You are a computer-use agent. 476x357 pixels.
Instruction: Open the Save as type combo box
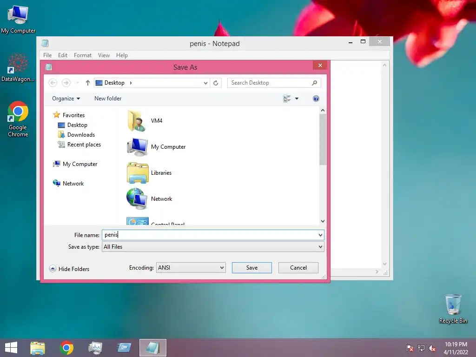213,247
